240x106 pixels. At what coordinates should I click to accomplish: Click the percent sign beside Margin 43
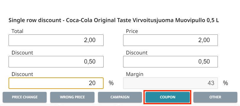[x=226, y=83]
